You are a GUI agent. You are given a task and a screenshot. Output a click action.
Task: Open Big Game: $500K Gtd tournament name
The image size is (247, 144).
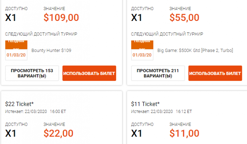tap(195, 51)
